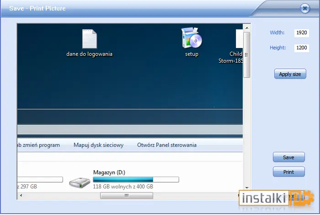Click the dane do logowania label text

coord(90,54)
